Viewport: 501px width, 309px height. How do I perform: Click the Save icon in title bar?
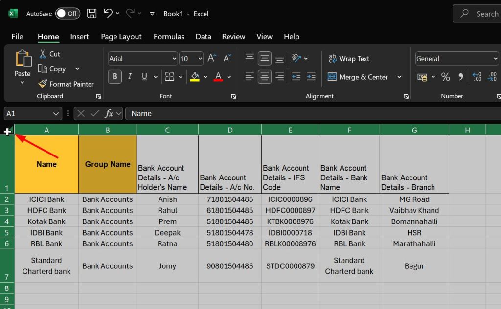tap(91, 13)
